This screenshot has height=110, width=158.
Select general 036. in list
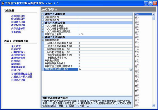coord(143,105)
